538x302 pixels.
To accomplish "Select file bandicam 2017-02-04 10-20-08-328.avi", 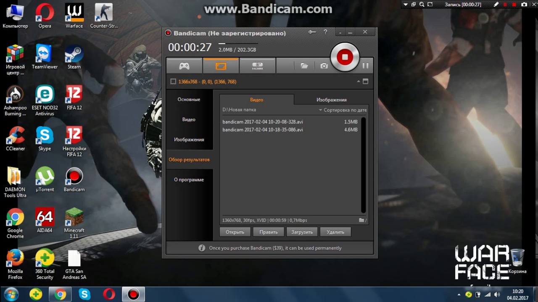I will coord(290,122).
